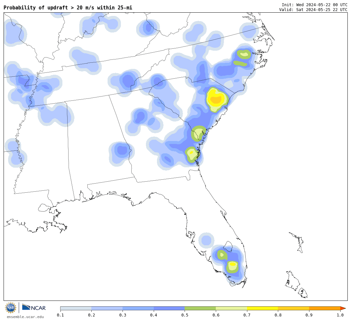Click the NSF logo icon
The height and width of the screenshot is (321, 351).
pyautogui.click(x=10, y=308)
